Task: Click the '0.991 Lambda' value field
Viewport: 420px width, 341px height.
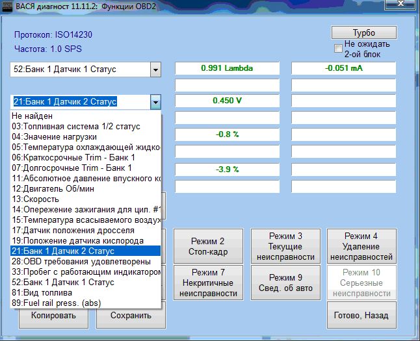Action: [x=227, y=68]
